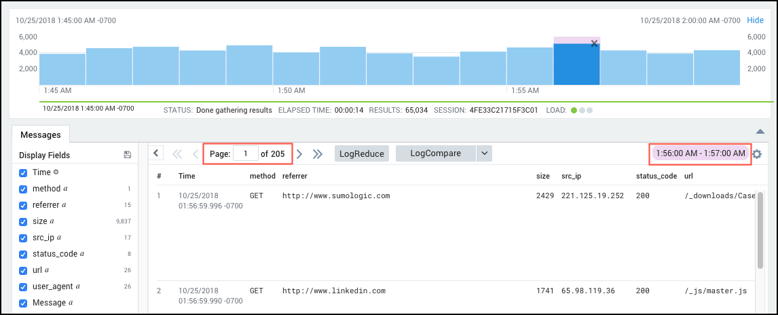Run LogReduce on the results
The width and height of the screenshot is (778, 315).
tap(361, 153)
